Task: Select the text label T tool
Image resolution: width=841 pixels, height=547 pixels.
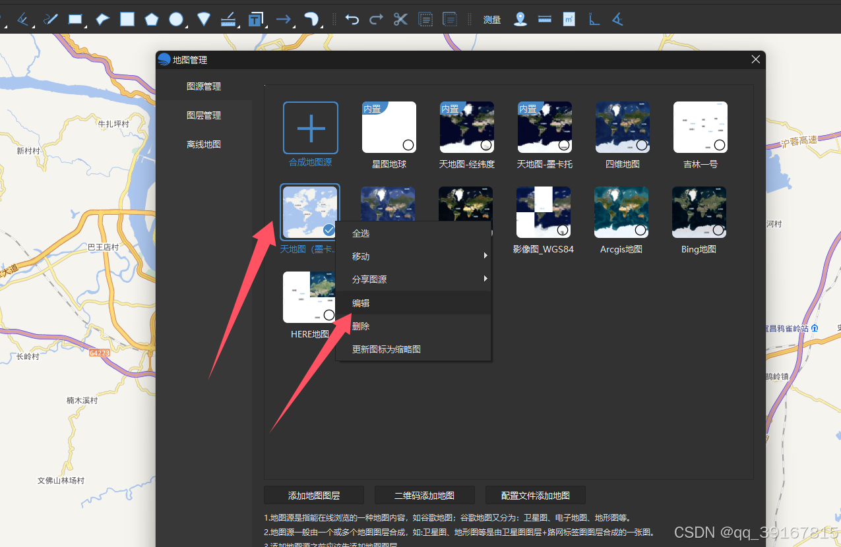Action: click(256, 19)
